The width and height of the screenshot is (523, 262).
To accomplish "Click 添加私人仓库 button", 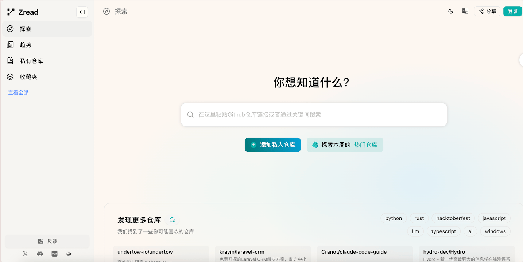I will pyautogui.click(x=273, y=145).
